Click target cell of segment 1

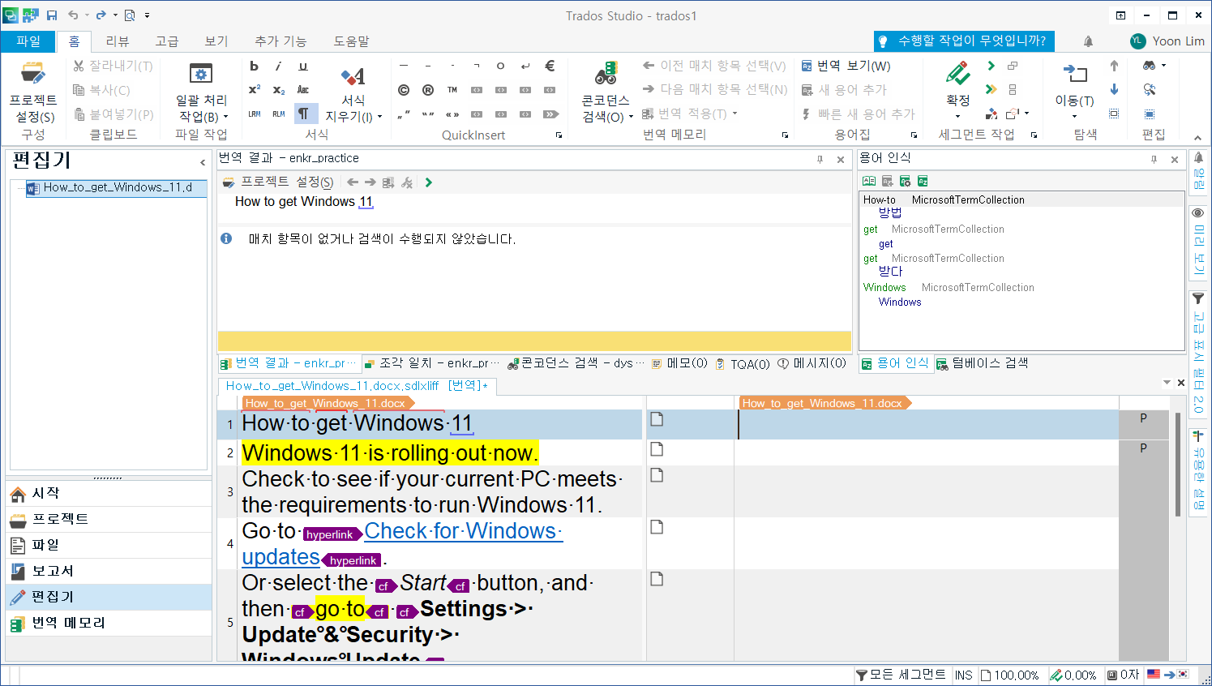pyautogui.click(x=926, y=424)
